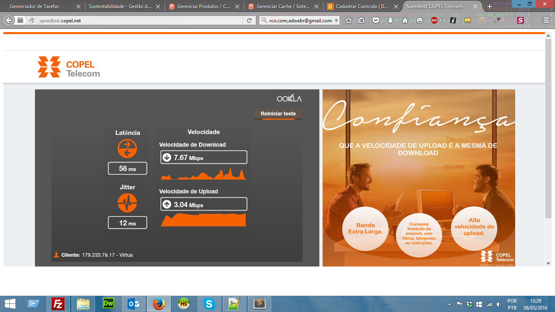The height and width of the screenshot is (312, 555).
Task: Click the upload speed graph
Action: click(204, 219)
